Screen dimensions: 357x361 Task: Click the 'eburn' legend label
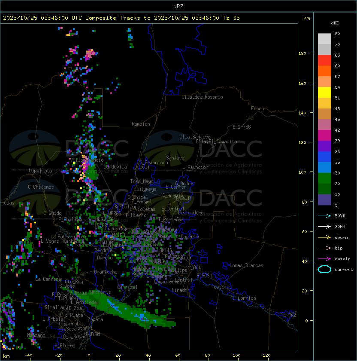tap(341, 238)
